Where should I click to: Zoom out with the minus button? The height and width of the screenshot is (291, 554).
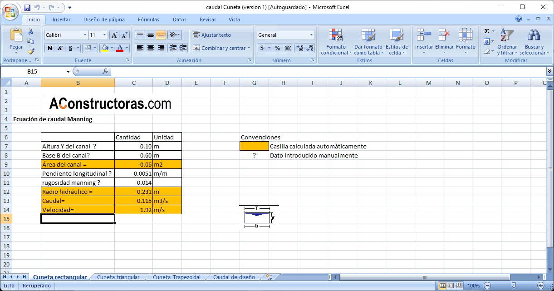[x=486, y=286]
